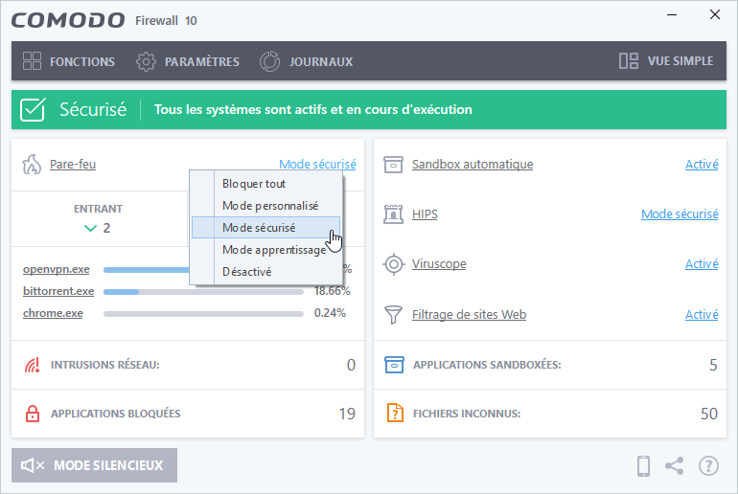The width and height of the screenshot is (738, 494).
Task: Select Bloquer tout from the menu
Action: (x=265, y=184)
